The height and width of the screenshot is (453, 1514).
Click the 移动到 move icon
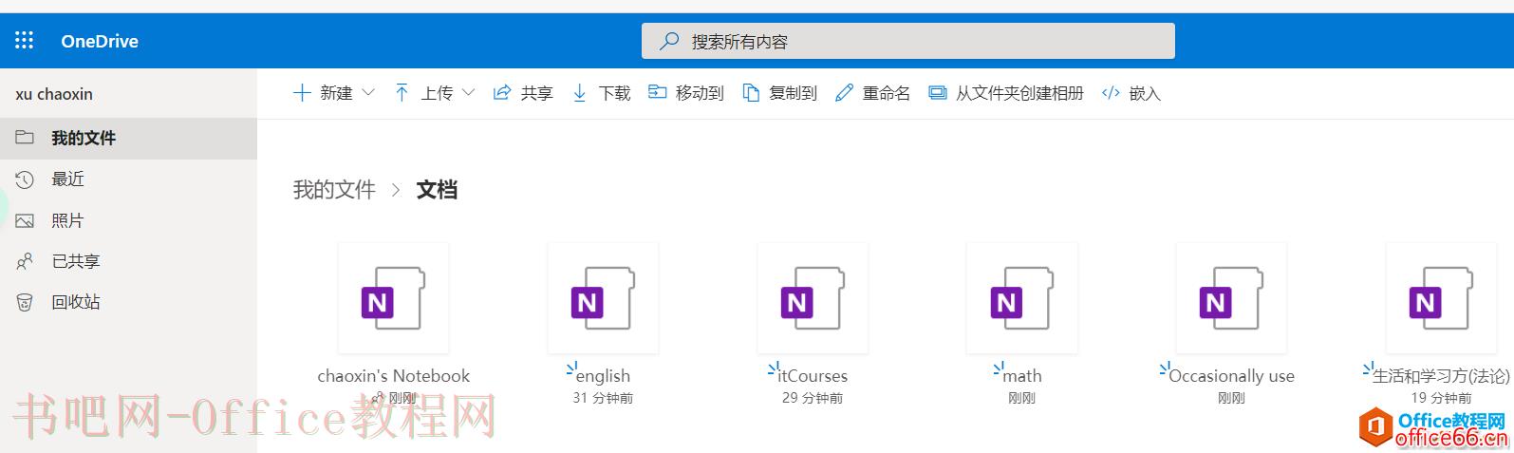pyautogui.click(x=657, y=92)
